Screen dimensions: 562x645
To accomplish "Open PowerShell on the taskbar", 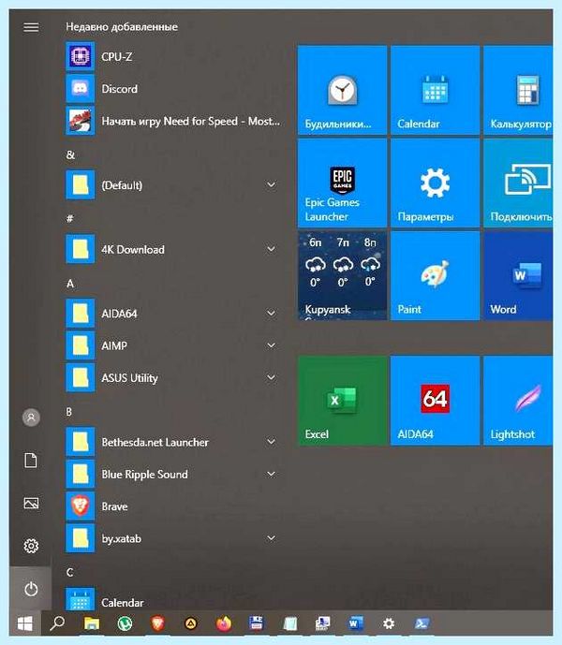I will pyautogui.click(x=421, y=623).
